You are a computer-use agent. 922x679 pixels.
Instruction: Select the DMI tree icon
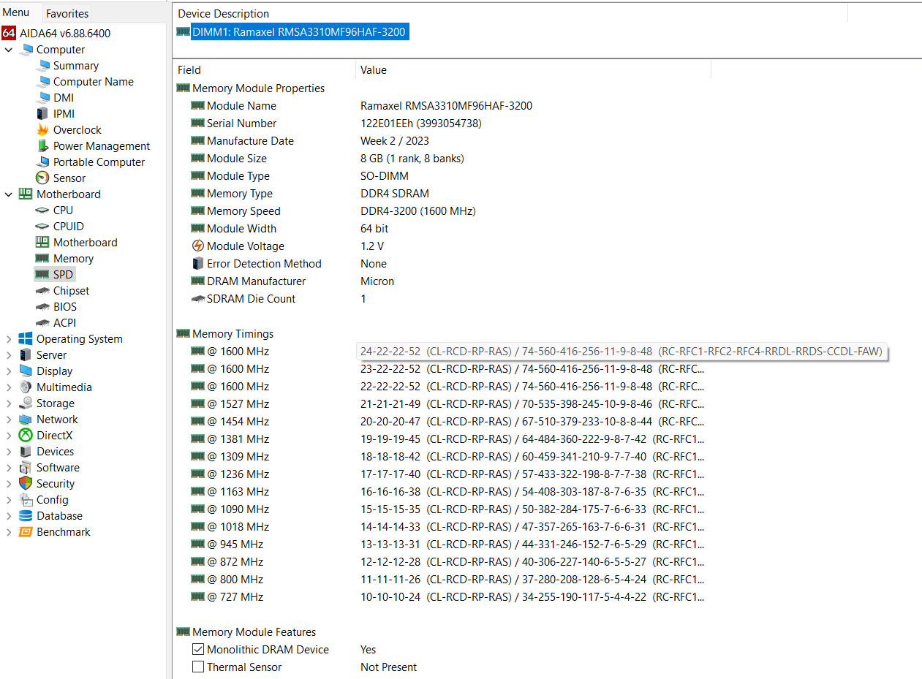coord(42,97)
